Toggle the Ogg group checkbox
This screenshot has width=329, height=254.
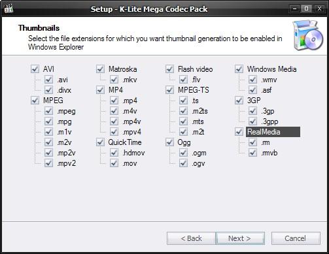pos(169,142)
